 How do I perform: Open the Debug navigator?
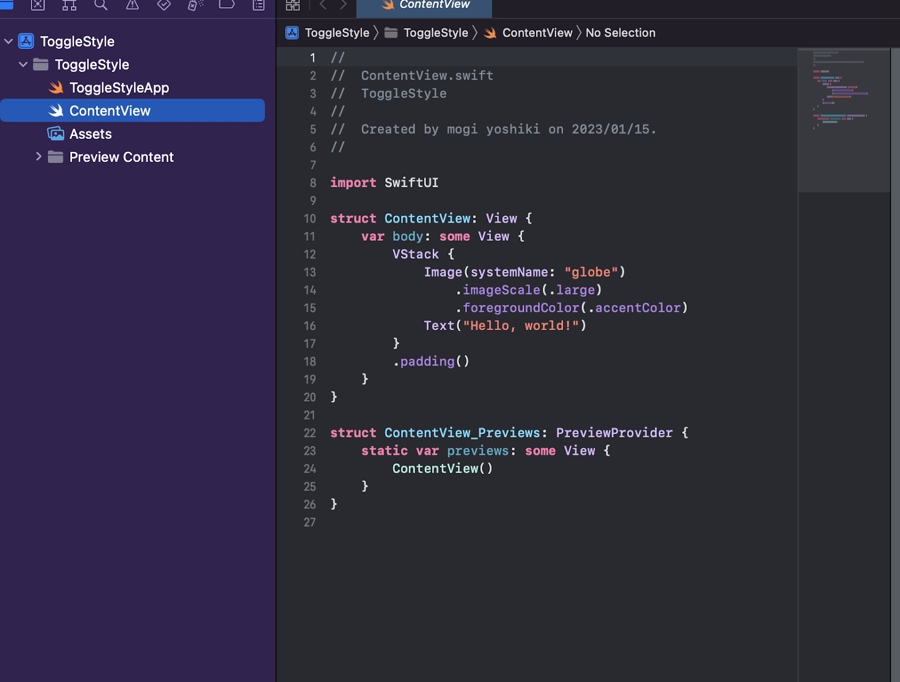[195, 5]
